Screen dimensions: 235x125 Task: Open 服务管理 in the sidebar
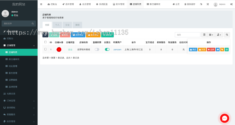[19, 73]
